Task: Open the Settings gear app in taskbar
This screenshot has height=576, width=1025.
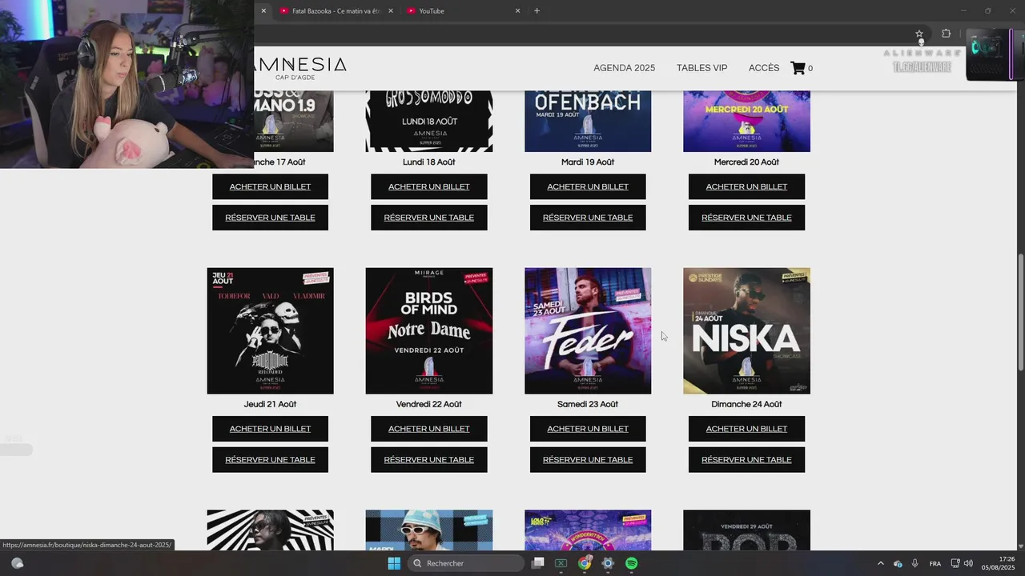Action: (x=608, y=563)
